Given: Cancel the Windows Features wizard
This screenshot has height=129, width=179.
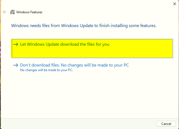Looking at the screenshot, I should [x=166, y=124].
